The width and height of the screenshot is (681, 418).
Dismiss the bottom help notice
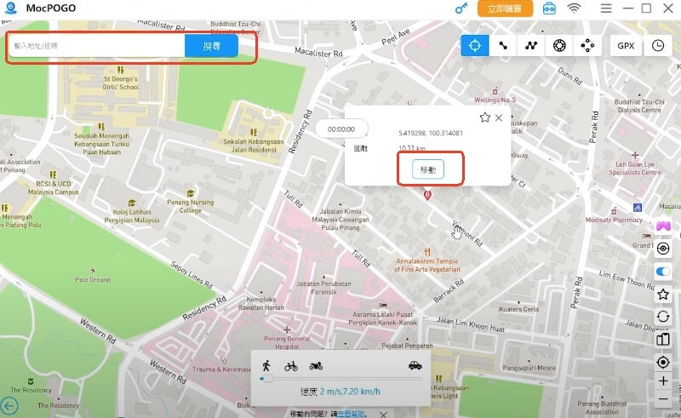[382, 415]
